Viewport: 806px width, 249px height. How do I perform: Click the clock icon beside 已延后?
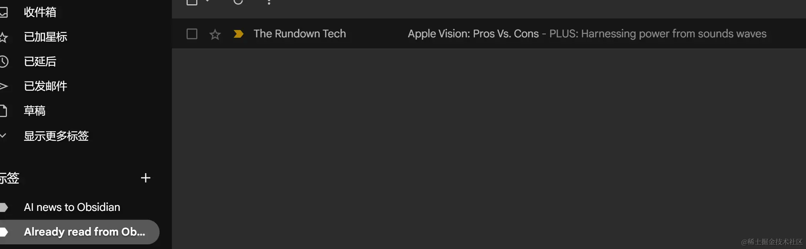click(3, 62)
